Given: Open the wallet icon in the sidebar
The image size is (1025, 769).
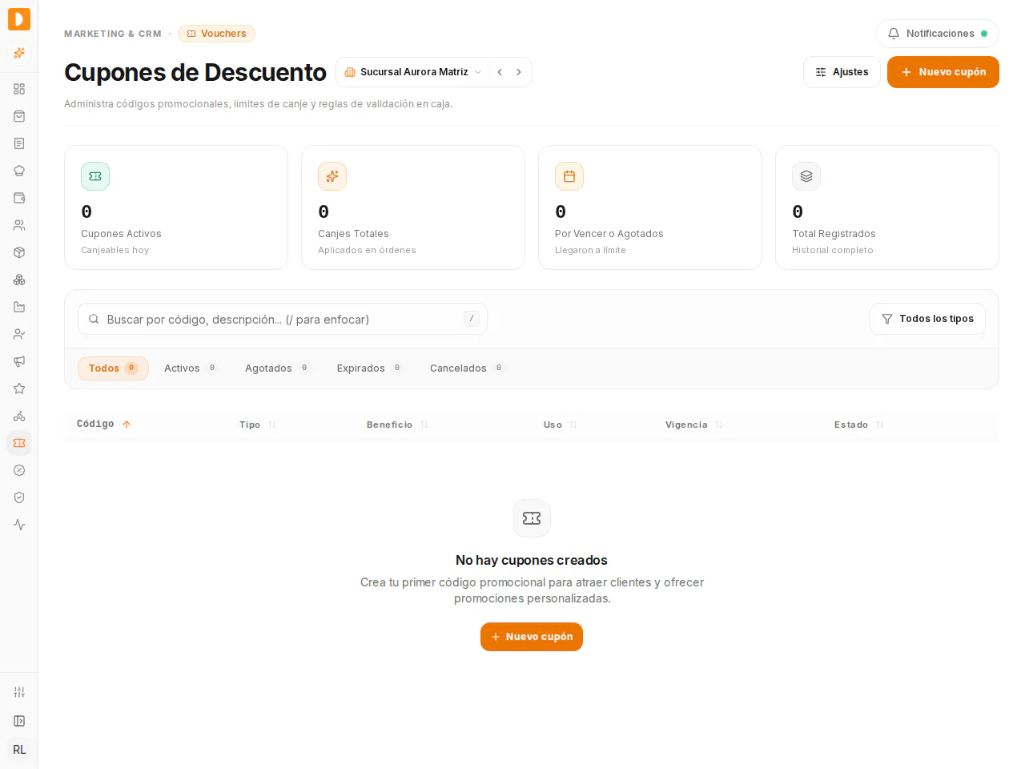Looking at the screenshot, I should pos(19,198).
